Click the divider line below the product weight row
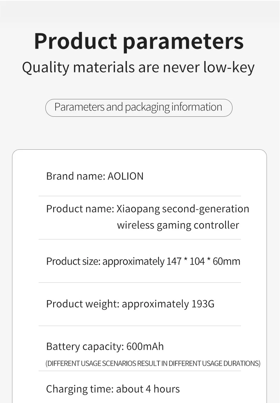 [140, 326]
